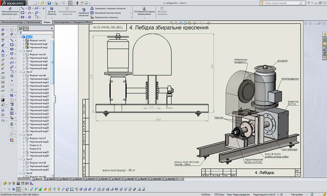Click the редуктор SV110 annotation label

[293, 103]
